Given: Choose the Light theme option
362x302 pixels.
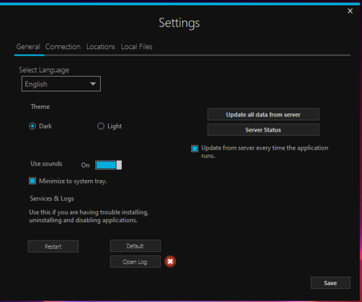Looking at the screenshot, I should coord(101,126).
